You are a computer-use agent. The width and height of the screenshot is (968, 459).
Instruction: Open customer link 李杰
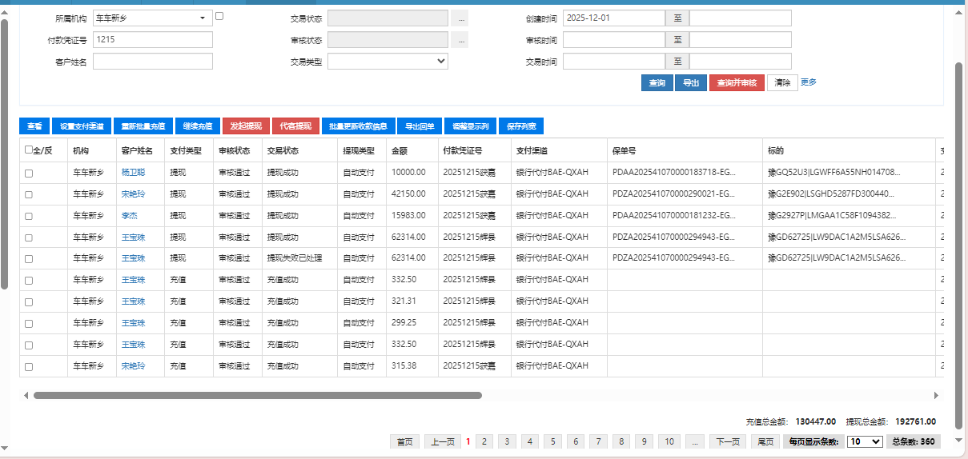(129, 216)
